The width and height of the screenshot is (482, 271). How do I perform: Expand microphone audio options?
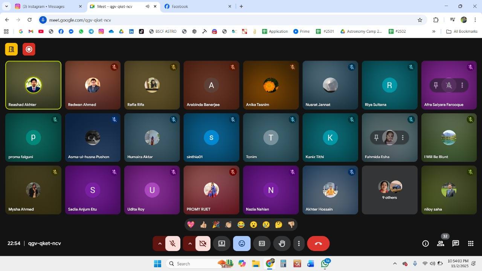160,244
